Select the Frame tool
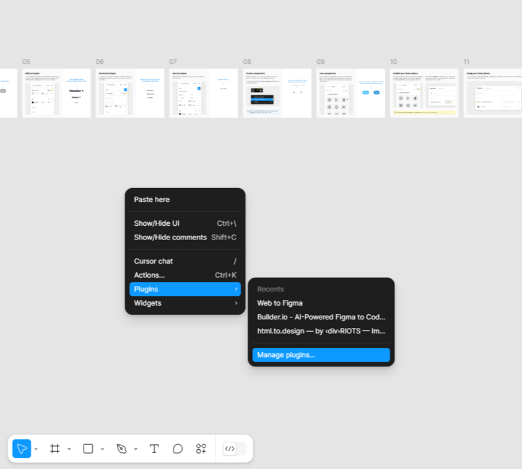 point(55,449)
